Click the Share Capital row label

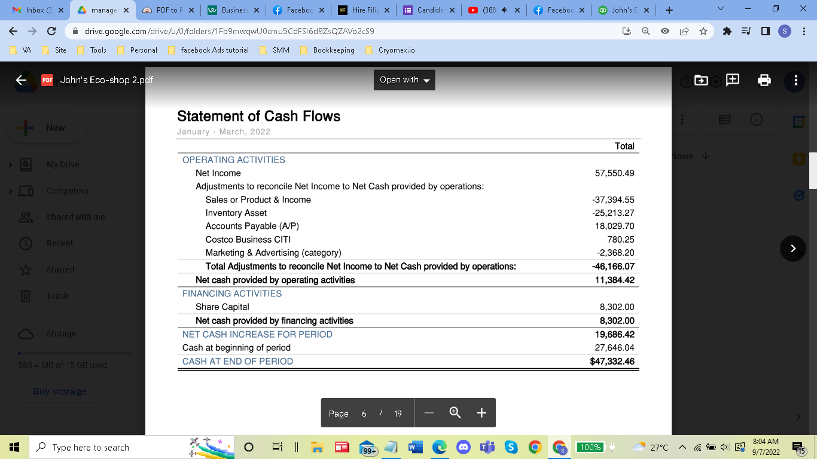pyautogui.click(x=222, y=307)
